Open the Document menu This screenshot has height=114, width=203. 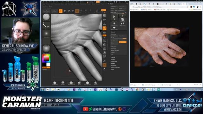[57, 4]
